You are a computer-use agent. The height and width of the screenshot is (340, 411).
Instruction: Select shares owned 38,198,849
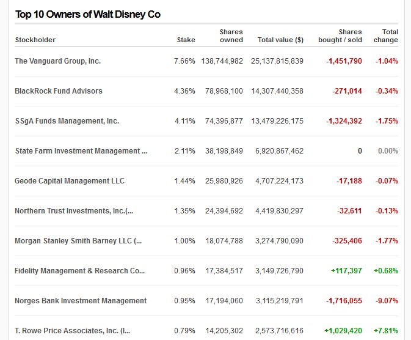pyautogui.click(x=224, y=150)
